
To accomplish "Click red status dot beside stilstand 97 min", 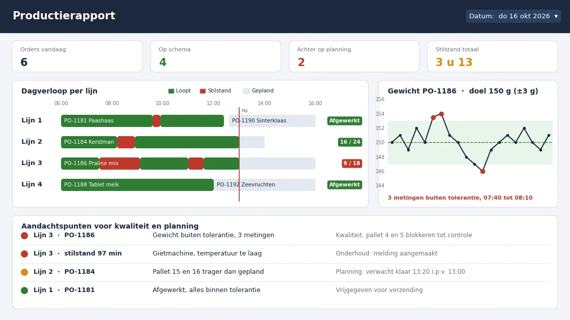I will (x=24, y=253).
